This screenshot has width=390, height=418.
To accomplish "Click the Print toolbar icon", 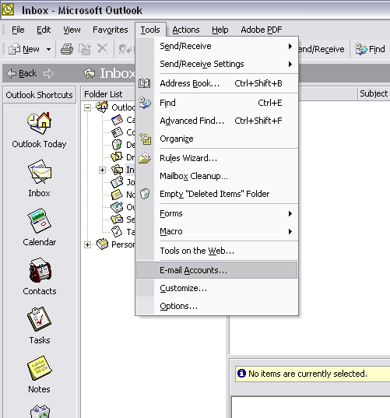I will [67, 49].
